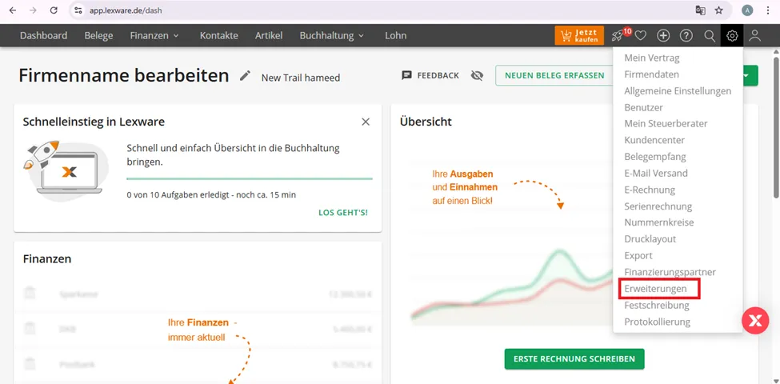The height and width of the screenshot is (384, 780).
Task: Select E-Mail Versand menu entry
Action: tap(656, 173)
